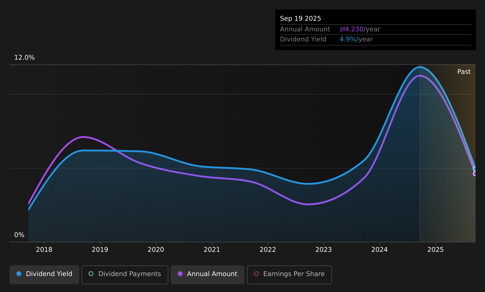Click the Sep 19 2025 tooltip date
This screenshot has height=292, width=485.
pyautogui.click(x=300, y=19)
